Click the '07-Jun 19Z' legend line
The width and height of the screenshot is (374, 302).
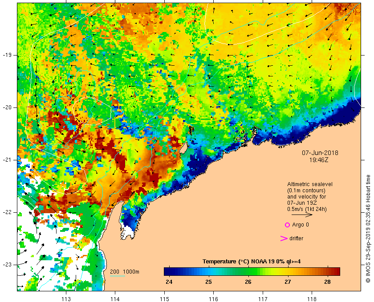point(301,203)
